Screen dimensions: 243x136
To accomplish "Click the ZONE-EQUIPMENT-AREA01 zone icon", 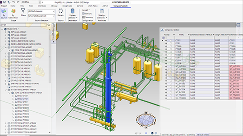I will pos(12,93).
